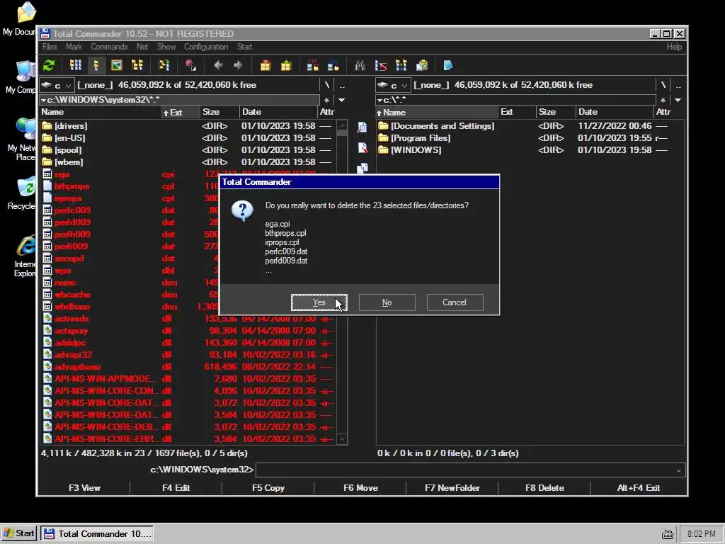Click the F4 Edit function button
The height and width of the screenshot is (544, 725).
click(x=176, y=488)
